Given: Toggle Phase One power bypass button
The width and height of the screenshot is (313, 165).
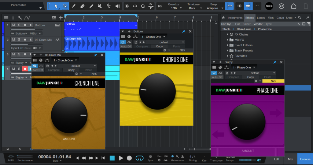Looking at the screenshot, I should coord(214,73).
